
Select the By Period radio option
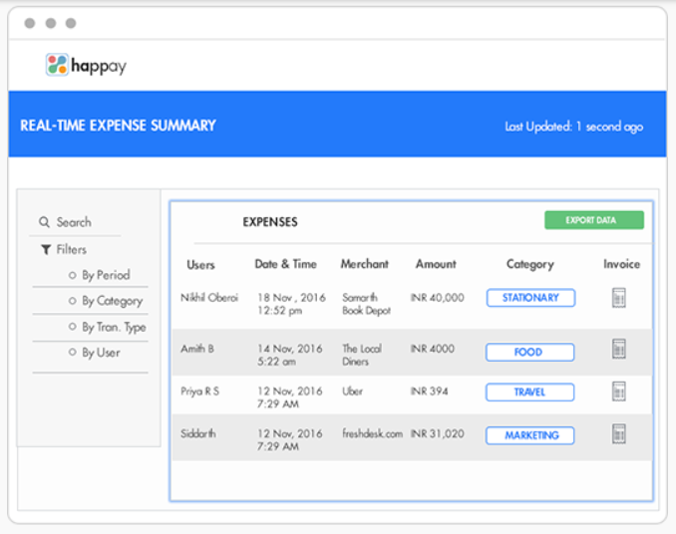point(72,275)
